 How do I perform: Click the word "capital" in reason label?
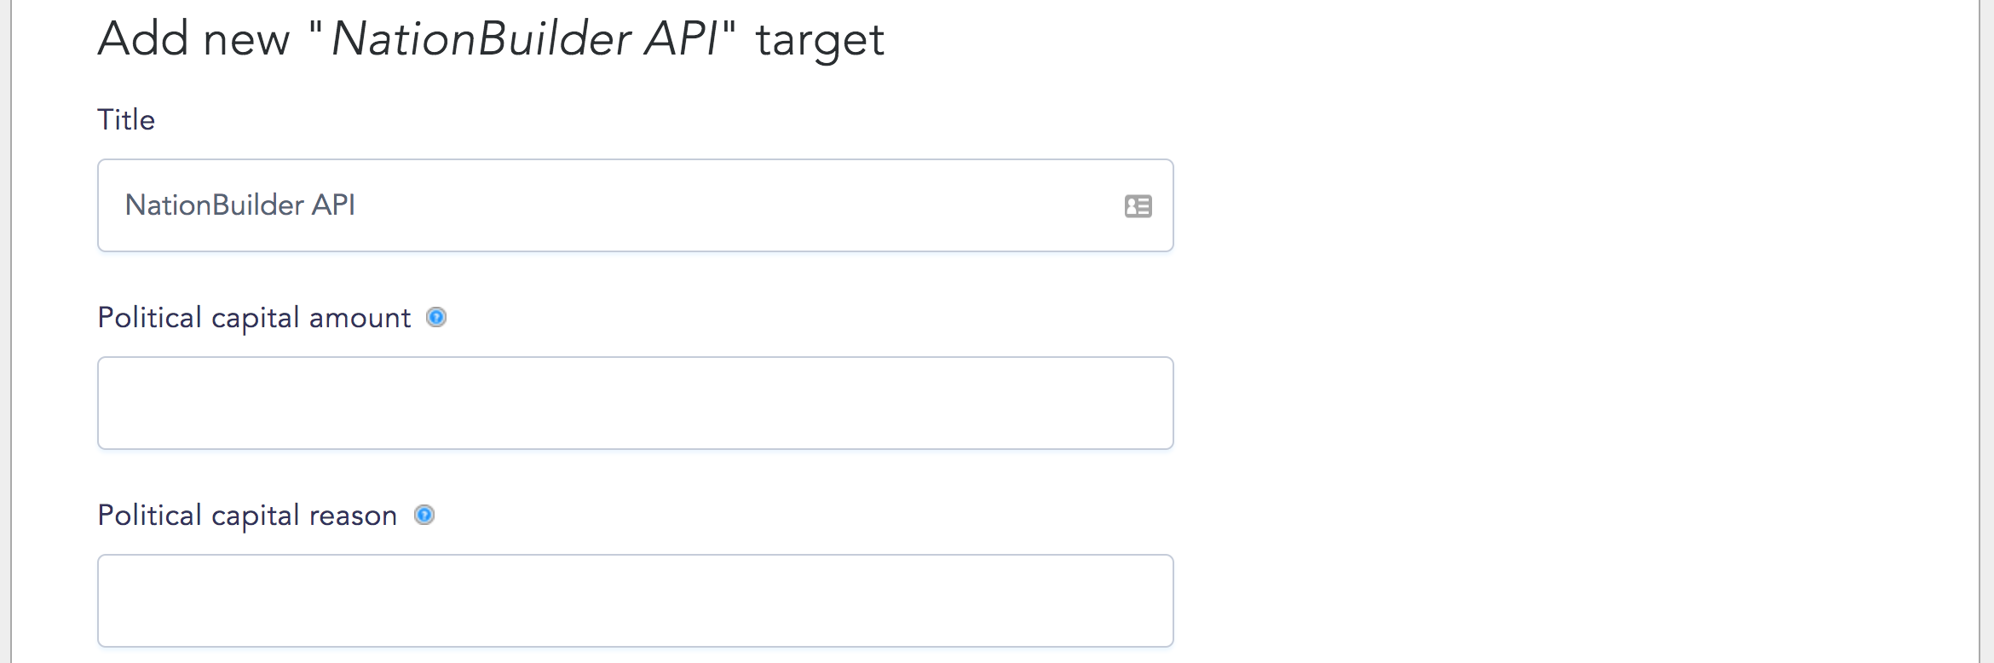click(x=256, y=516)
